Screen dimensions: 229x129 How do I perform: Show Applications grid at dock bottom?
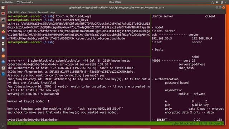[3, 126]
